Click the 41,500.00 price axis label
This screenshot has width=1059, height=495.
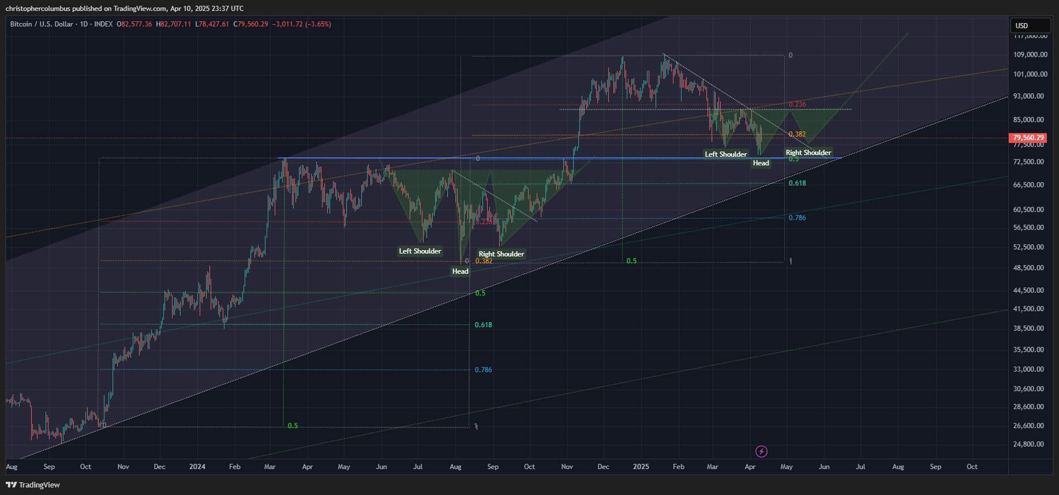coord(1029,309)
